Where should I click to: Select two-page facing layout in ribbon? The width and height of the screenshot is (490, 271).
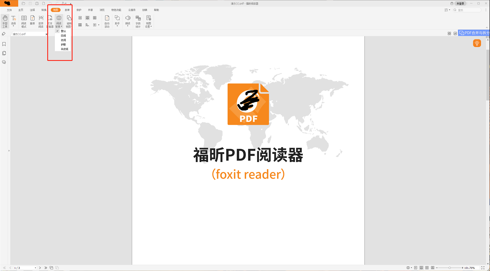point(95,18)
